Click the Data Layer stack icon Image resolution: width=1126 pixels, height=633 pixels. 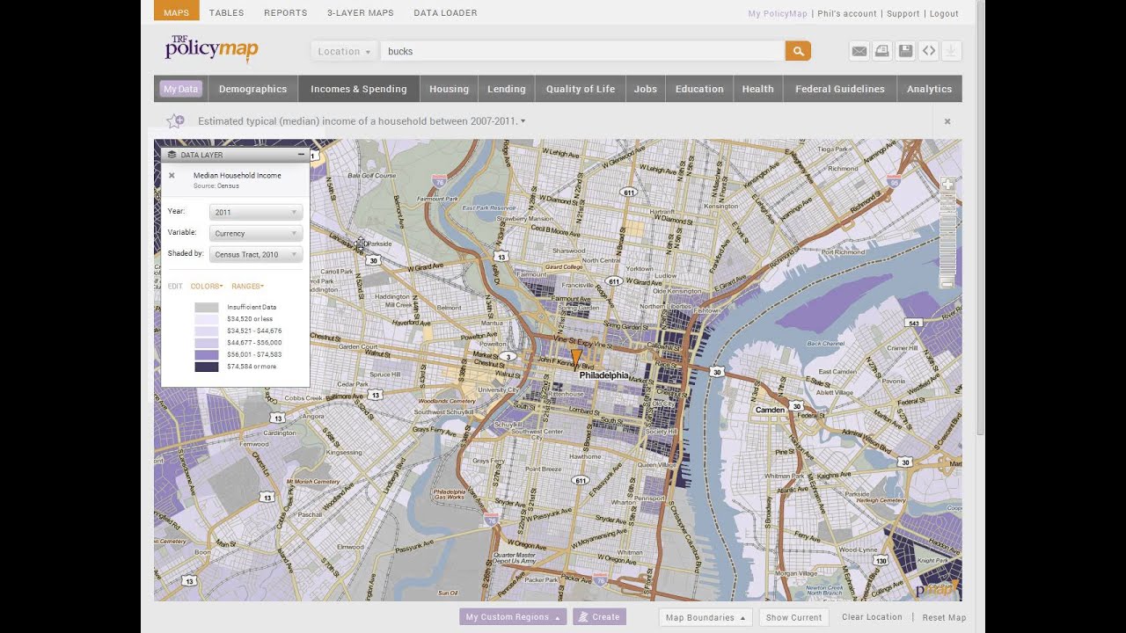[x=172, y=155]
